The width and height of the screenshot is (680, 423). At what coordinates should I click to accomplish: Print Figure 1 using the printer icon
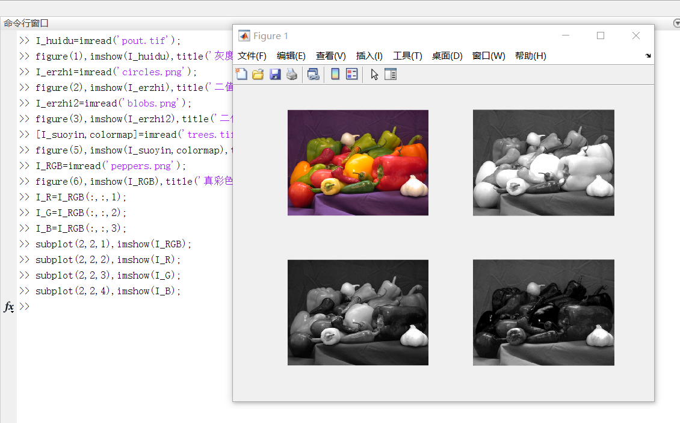[292, 73]
